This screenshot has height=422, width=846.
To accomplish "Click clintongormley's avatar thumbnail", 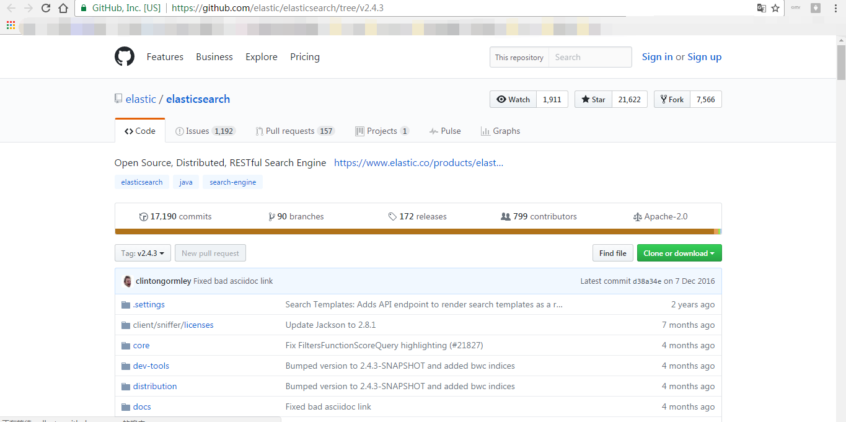I will (x=128, y=281).
